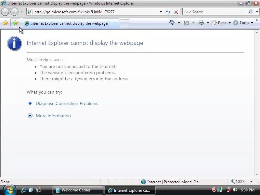Image resolution: width=260 pixels, height=195 pixels.
Task: Click the Print icon
Action: tap(201, 23)
